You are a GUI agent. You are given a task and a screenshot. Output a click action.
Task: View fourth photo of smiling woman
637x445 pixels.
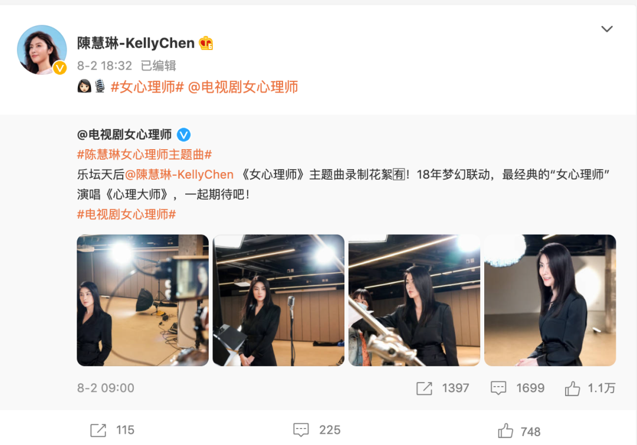(x=550, y=300)
